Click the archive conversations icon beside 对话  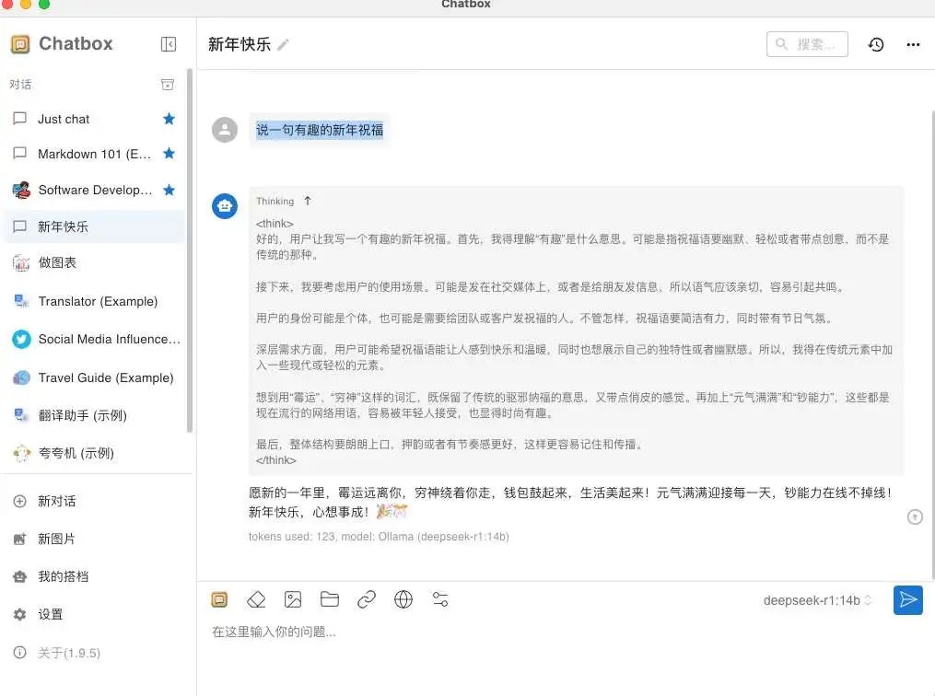168,85
